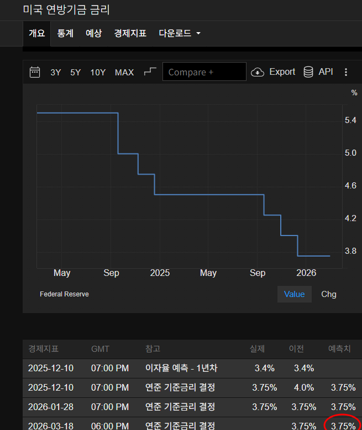Expand the 다운로드 dropdown menu

(x=179, y=33)
